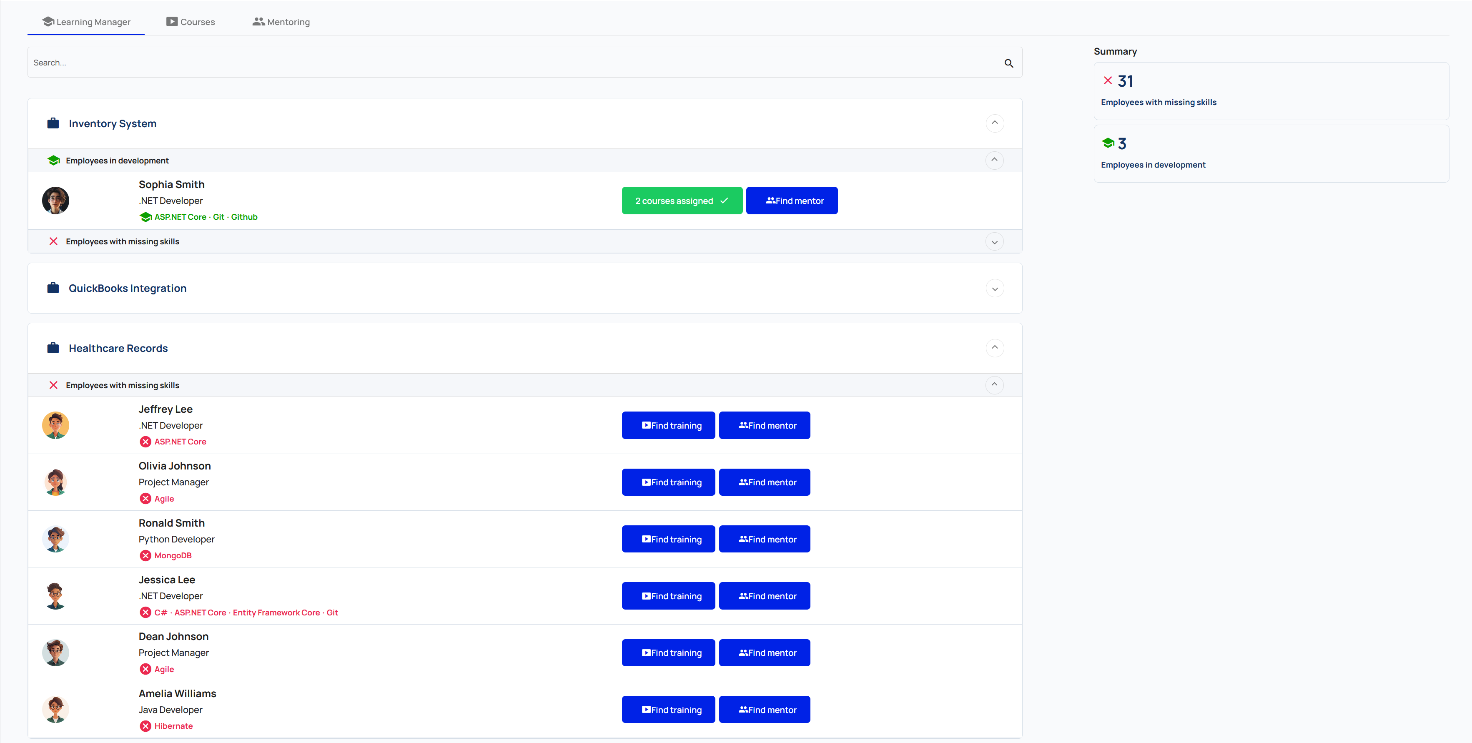Click Ronald Smith's avatar
Viewport: 1472px width, 743px height.
click(55, 539)
